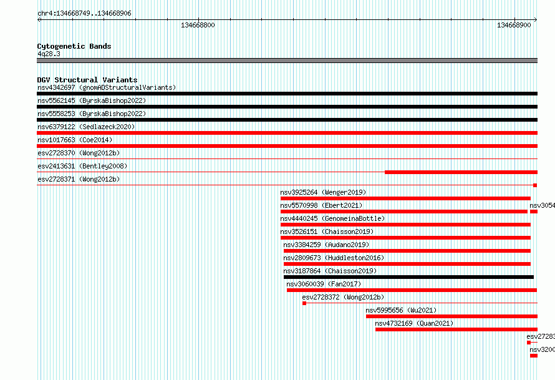This screenshot has width=555, height=380.
Task: Click the red bar of nsv6379122
Action: (287, 133)
